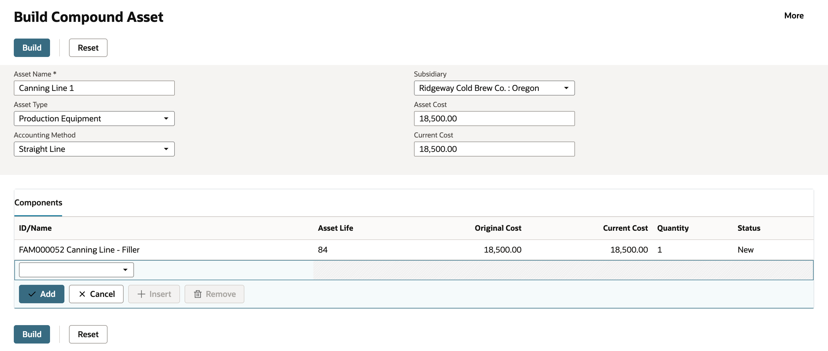Edit the Asset Name field
This screenshot has width=828, height=351.
94,88
